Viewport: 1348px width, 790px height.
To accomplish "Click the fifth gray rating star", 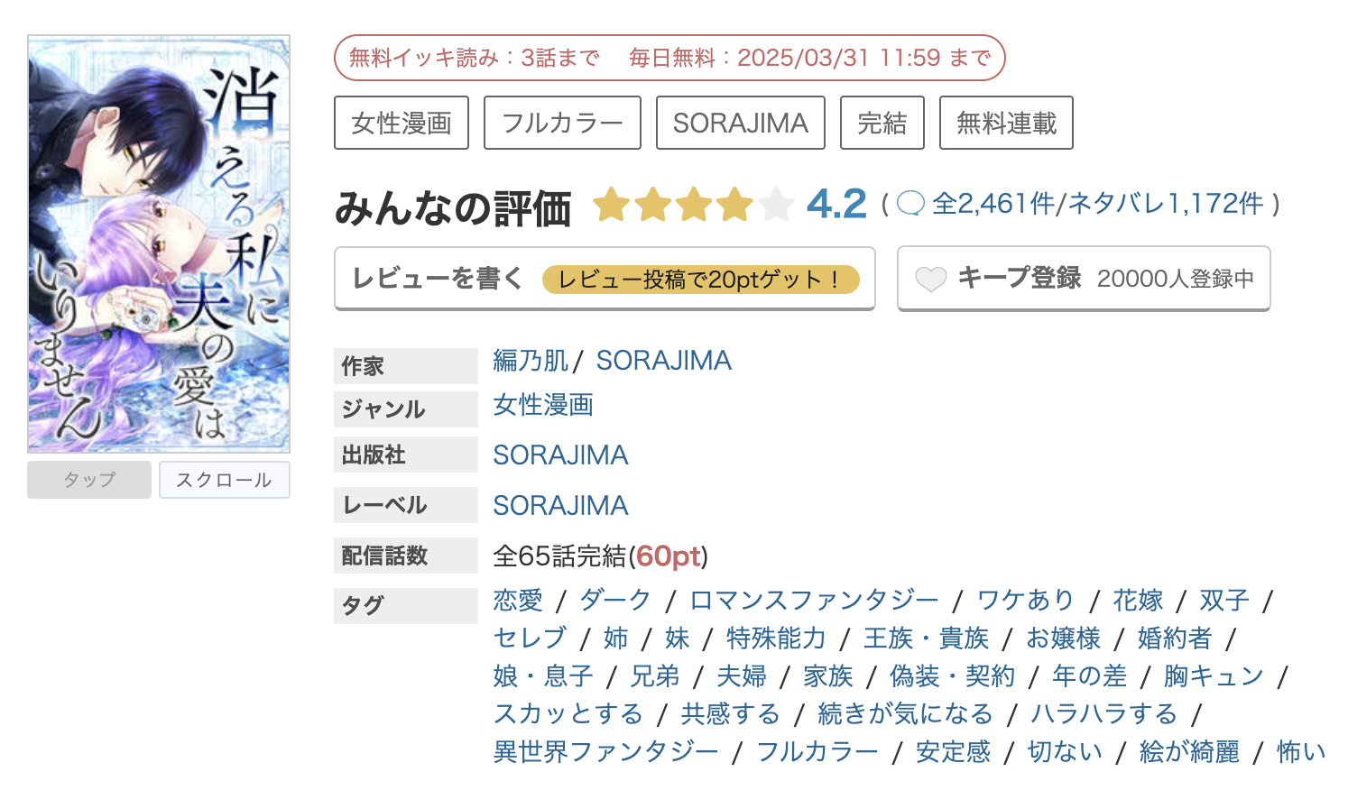I will [777, 205].
